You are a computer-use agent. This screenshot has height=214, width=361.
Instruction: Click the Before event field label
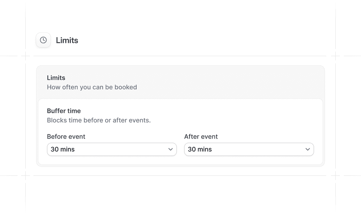pyautogui.click(x=66, y=136)
